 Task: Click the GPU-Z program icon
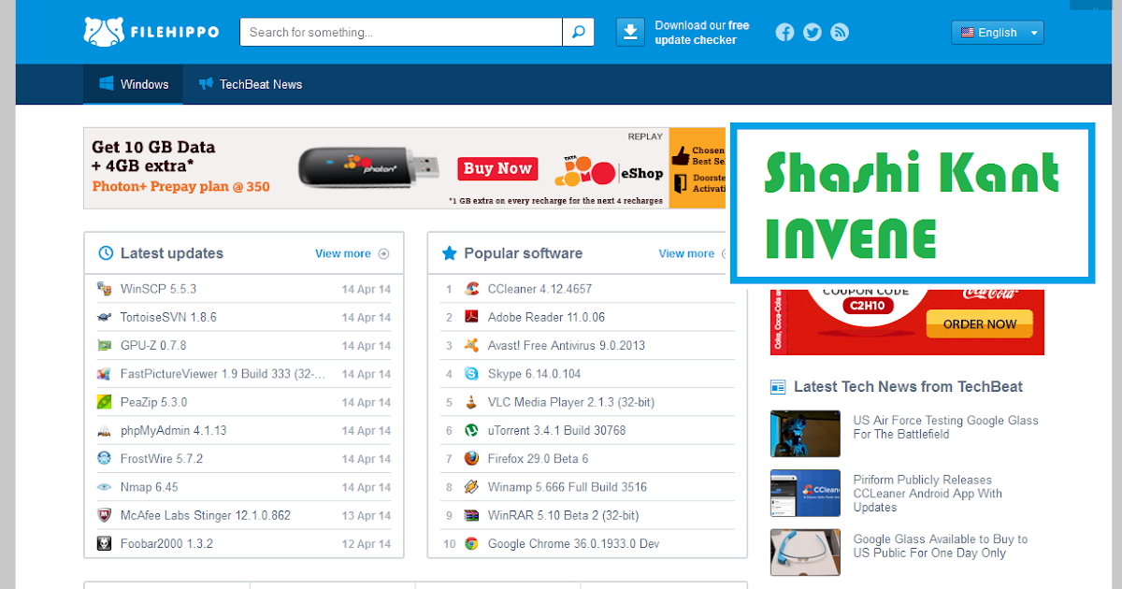[x=105, y=345]
